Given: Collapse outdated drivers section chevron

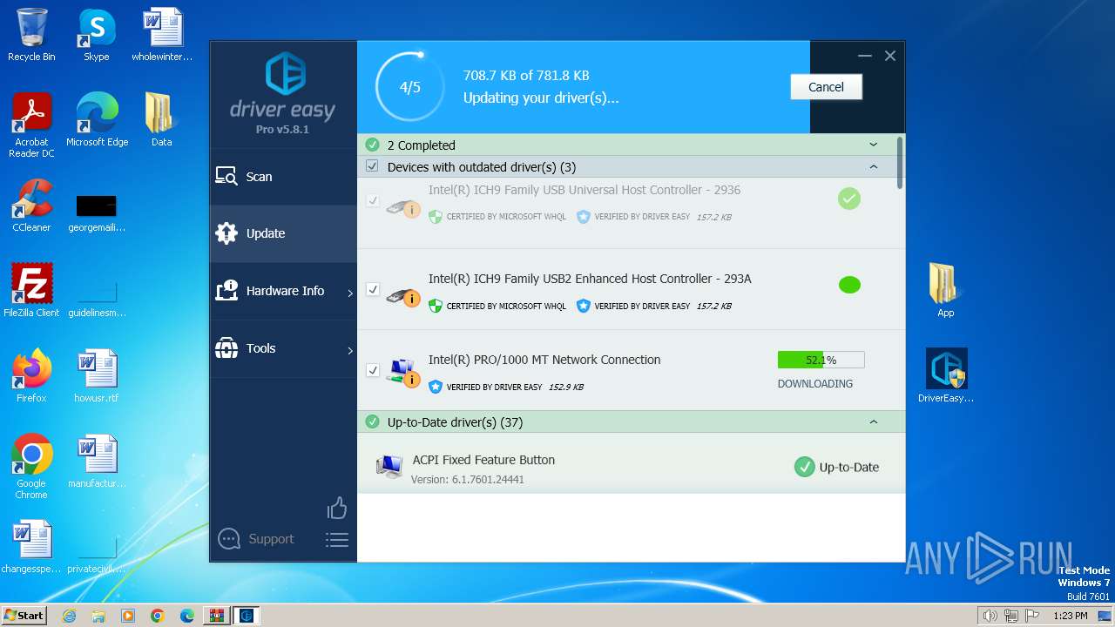Looking at the screenshot, I should [x=874, y=166].
